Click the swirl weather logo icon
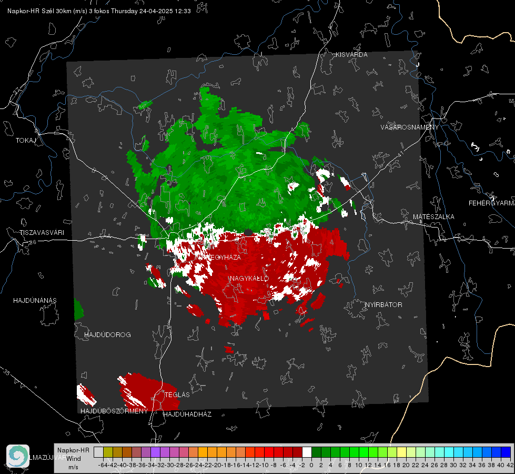This screenshot has height=474, width=515. click(x=18, y=456)
